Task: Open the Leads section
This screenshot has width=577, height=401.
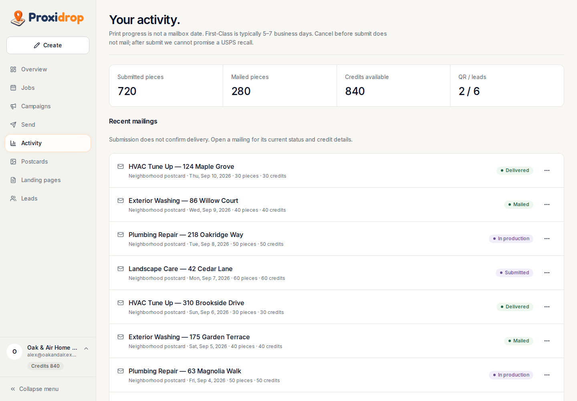Action: 48,198
